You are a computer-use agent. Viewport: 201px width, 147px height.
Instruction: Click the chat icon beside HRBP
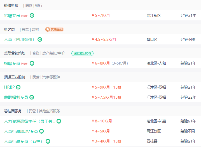[x=18, y=87]
